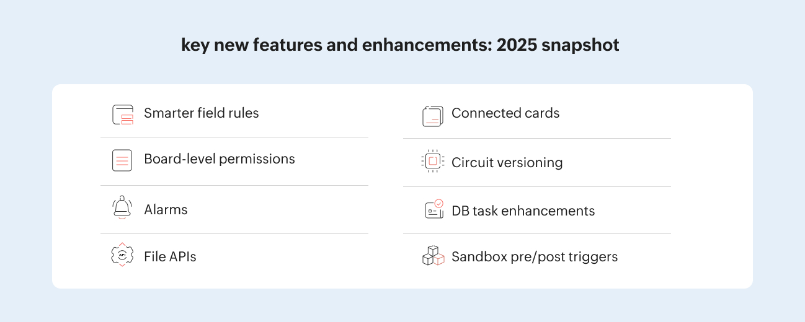Select the Board-level permissions label
This screenshot has width=805, height=322.
click(220, 159)
